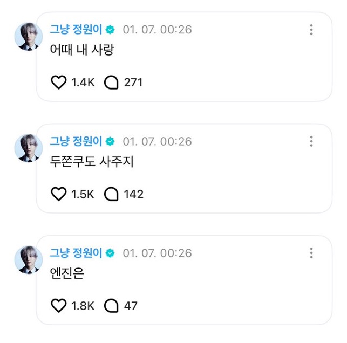Click the verified badge on the third post
Screen dimensions: 347x343
tap(110, 253)
